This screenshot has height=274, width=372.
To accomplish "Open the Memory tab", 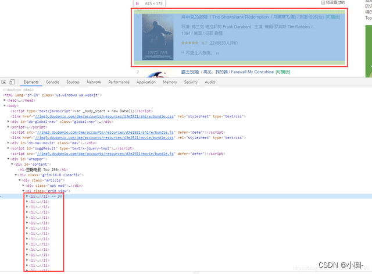I will point(170,82).
